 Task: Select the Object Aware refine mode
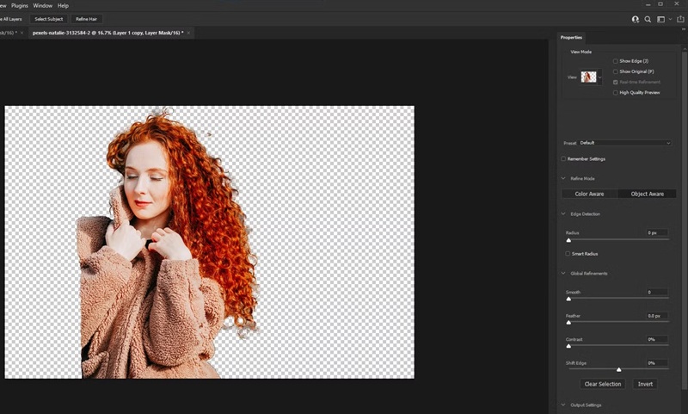(x=648, y=194)
